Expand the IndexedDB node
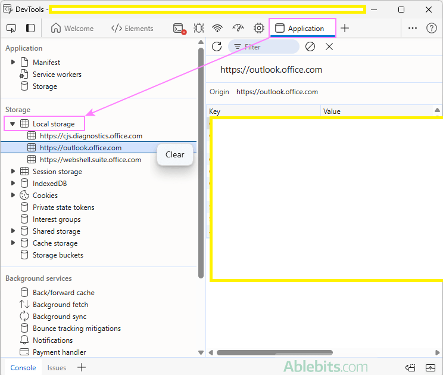 pos(13,183)
